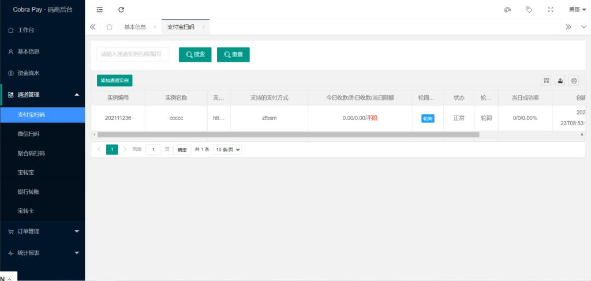The height and width of the screenshot is (281, 591).
Task: Expand the 订单管理 sidebar menu
Action: 42,231
